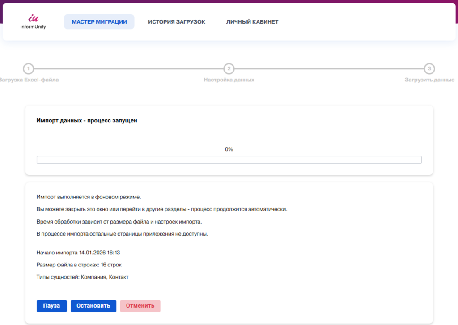
Task: Click the Типы сущностей: Компания, Контакт line
Action: tap(82, 277)
